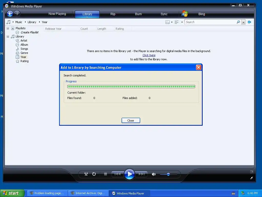Click the blue list pane arrow icon
Viewport: 262px width, 197px height.
[x=249, y=22]
